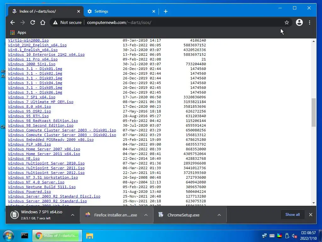Open Virtio-Win2000.iso link
The height and width of the screenshot is (242, 322).
click(x=28, y=40)
